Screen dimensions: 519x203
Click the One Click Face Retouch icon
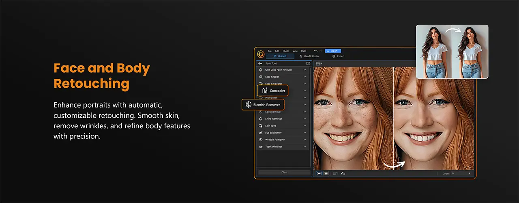(x=261, y=70)
